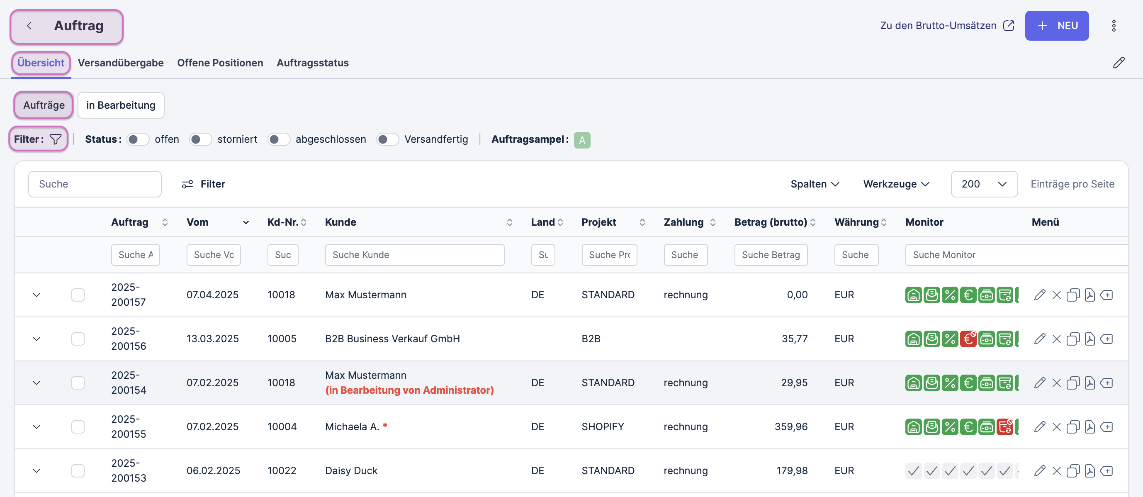This screenshot has width=1143, height=497.
Task: Click the add icon for order 2025-200153
Action: tap(1107, 470)
